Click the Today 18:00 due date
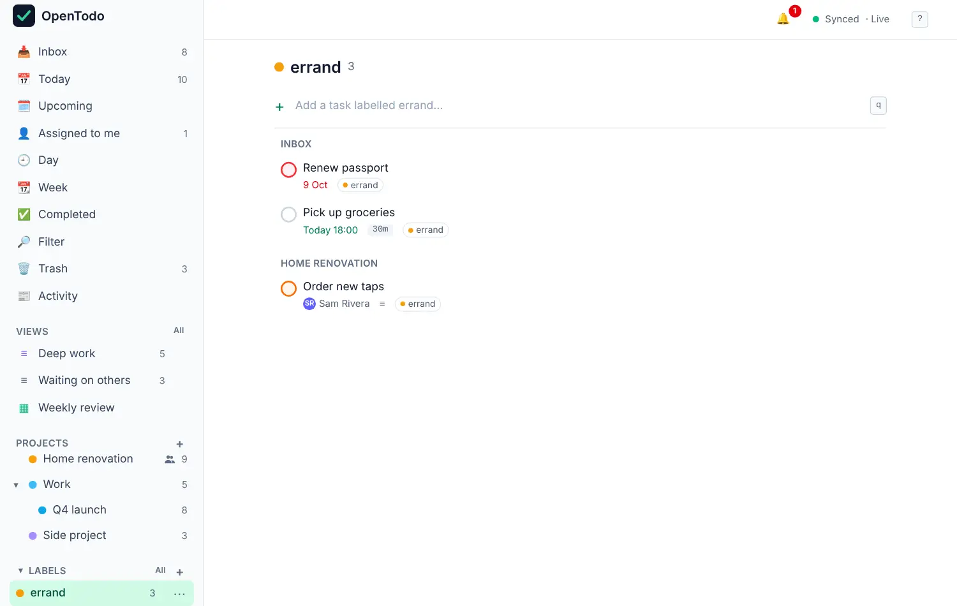957x606 pixels. tap(330, 230)
